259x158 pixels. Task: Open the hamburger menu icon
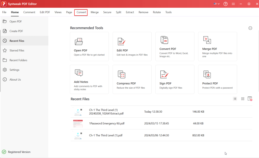click(x=233, y=4)
